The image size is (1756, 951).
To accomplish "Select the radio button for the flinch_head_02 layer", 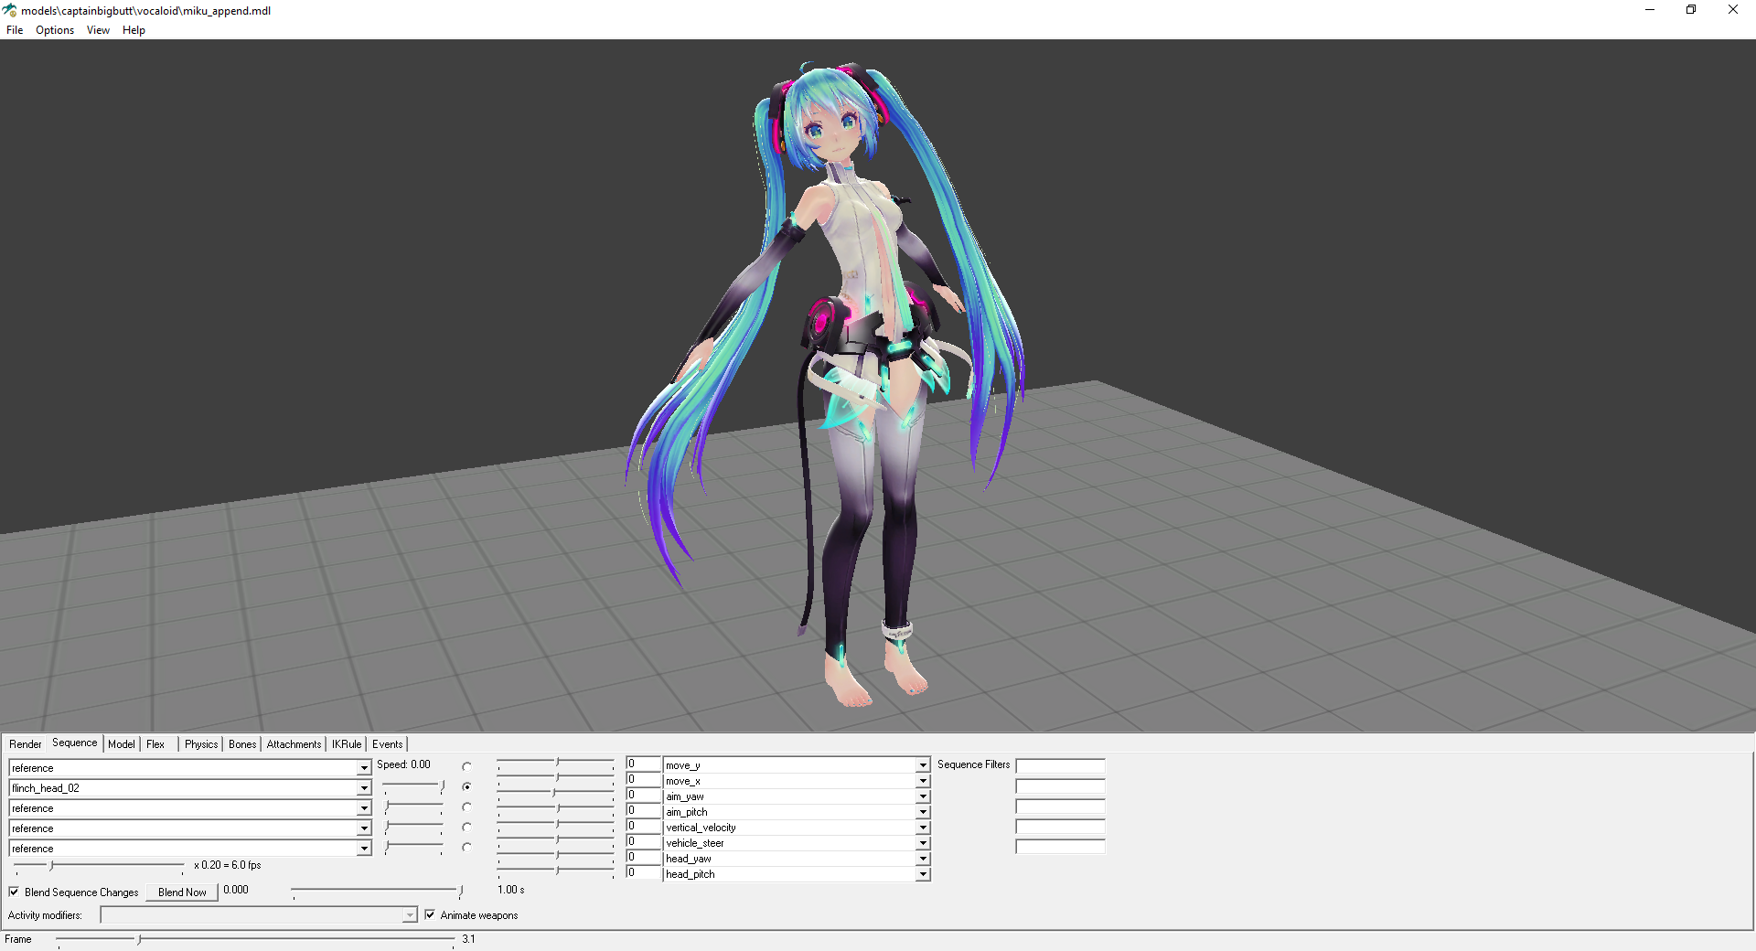I will point(466,786).
